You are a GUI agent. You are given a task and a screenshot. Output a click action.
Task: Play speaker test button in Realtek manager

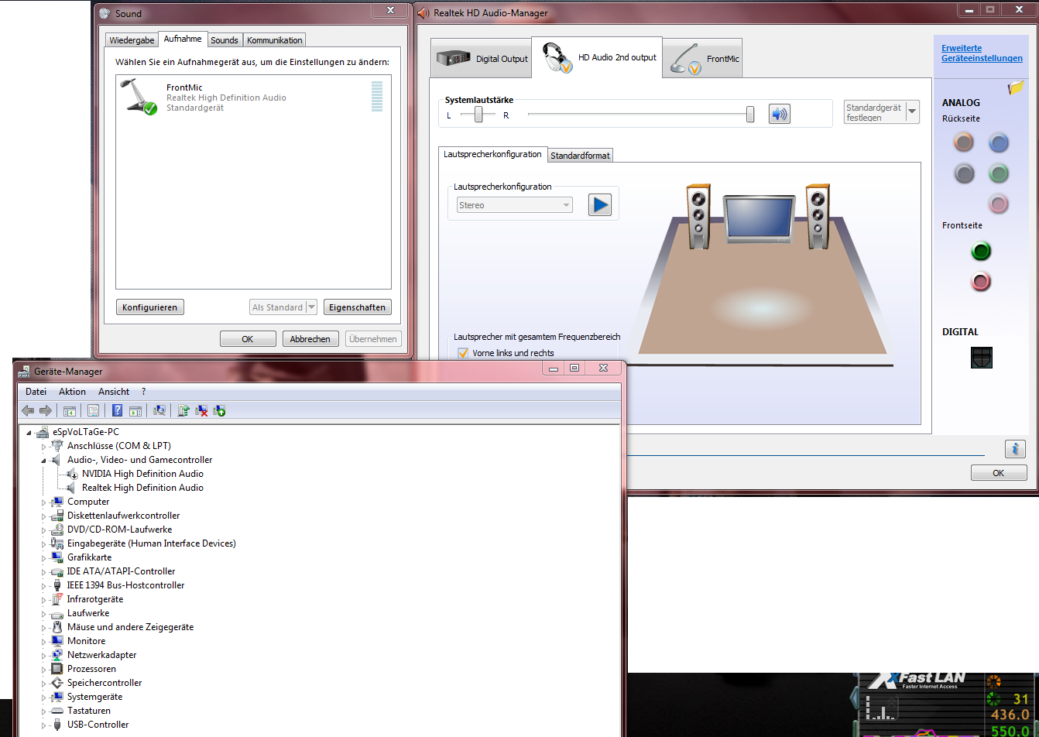click(600, 204)
